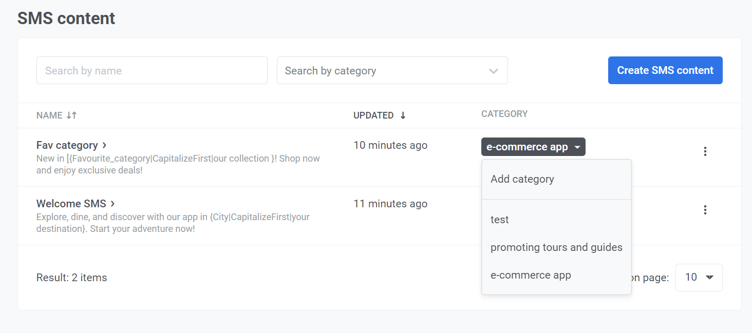Open the Welcome SMS content
Screen dimensions: 752x333
coord(71,204)
